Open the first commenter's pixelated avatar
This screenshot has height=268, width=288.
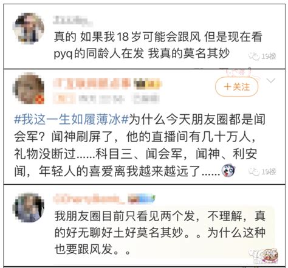pos(28,28)
